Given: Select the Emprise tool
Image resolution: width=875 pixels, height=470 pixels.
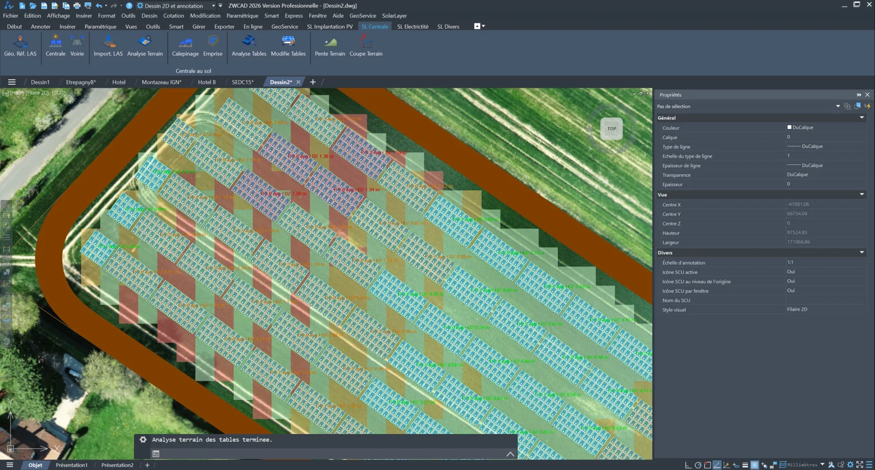Looking at the screenshot, I should click(213, 46).
